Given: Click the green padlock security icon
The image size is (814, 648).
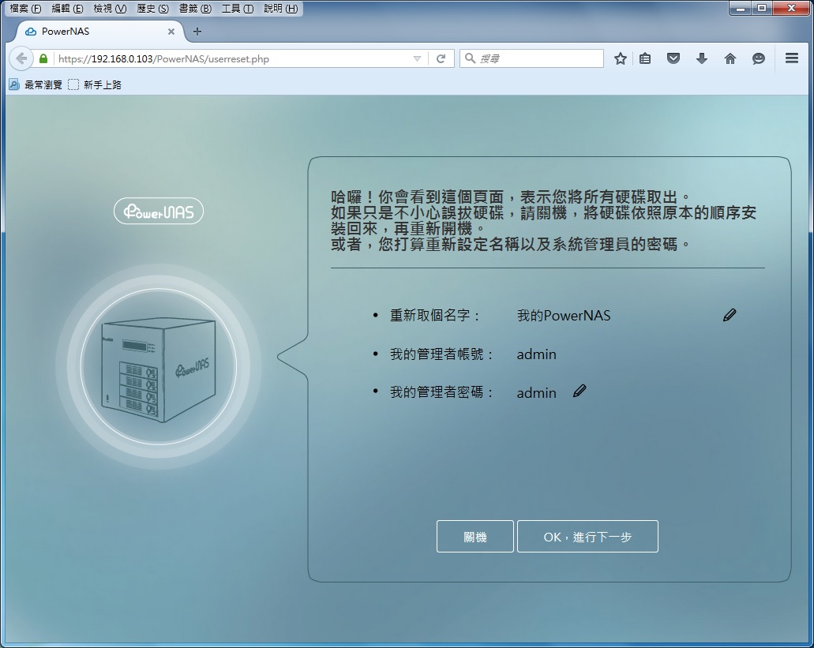Looking at the screenshot, I should click(43, 58).
